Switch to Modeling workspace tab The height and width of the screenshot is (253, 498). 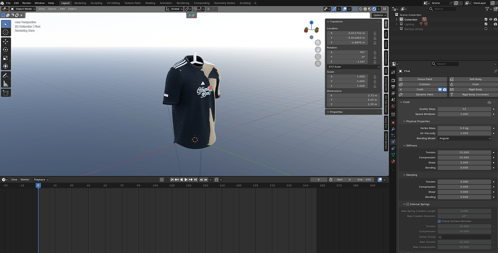80,3
